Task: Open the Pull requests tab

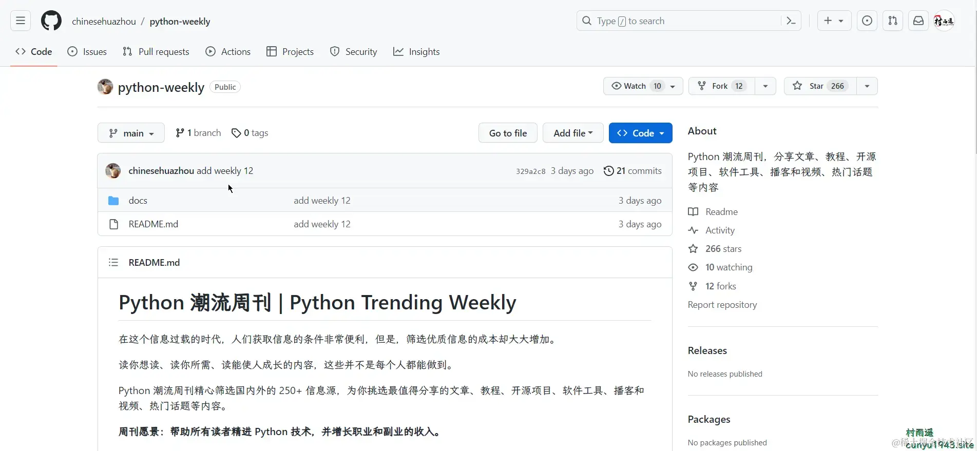Action: tap(156, 52)
